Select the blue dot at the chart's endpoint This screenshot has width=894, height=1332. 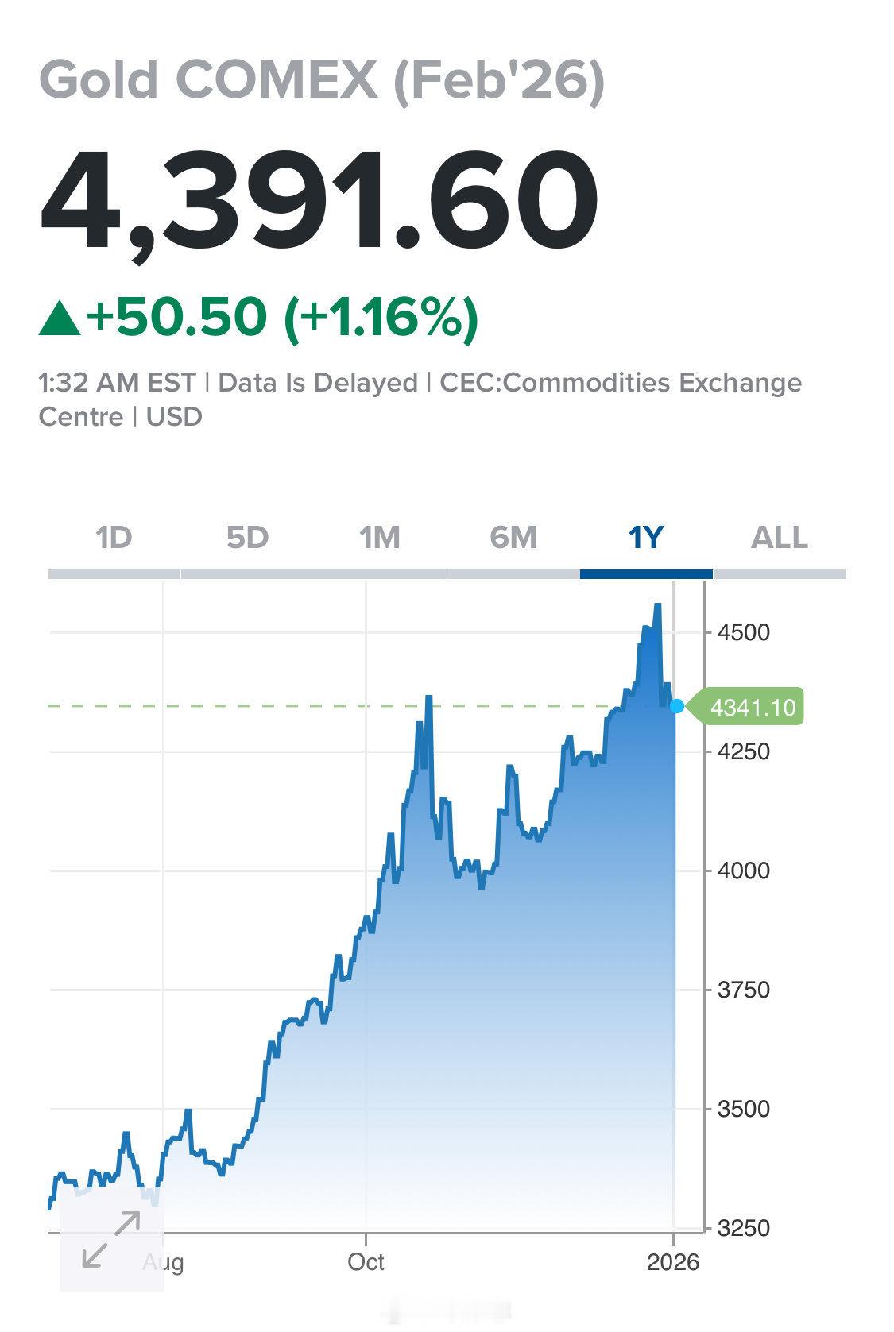click(x=676, y=705)
